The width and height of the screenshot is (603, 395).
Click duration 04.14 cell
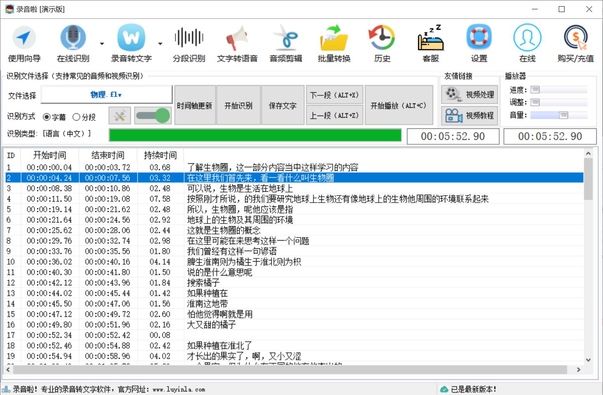[x=160, y=262]
